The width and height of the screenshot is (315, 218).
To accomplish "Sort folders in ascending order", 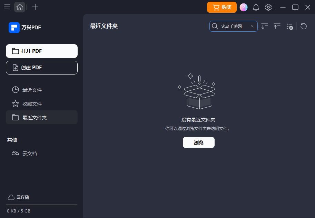I will (x=277, y=26).
